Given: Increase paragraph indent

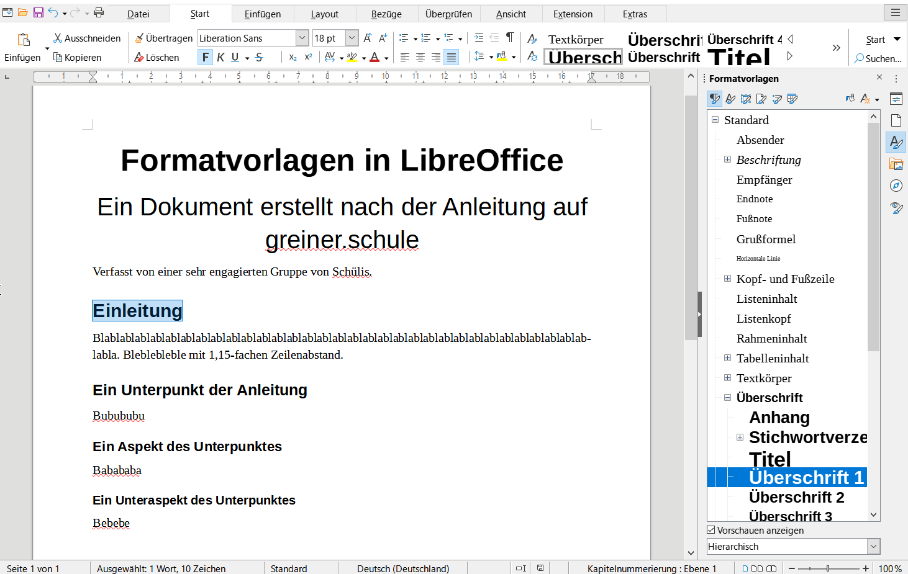Looking at the screenshot, I should click(479, 38).
